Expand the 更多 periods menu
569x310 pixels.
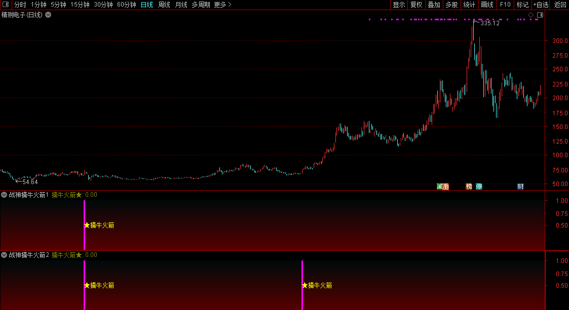coord(222,5)
